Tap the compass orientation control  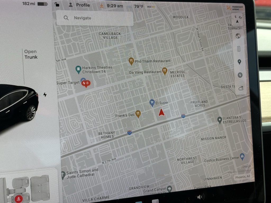[x=237, y=20]
